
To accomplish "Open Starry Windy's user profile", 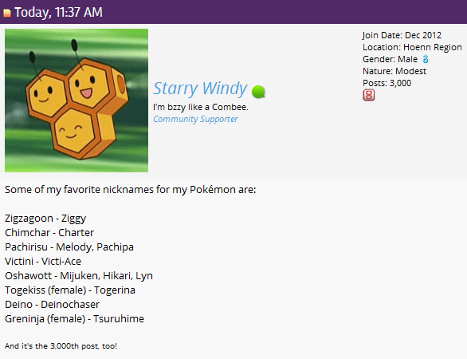I will click(x=200, y=89).
